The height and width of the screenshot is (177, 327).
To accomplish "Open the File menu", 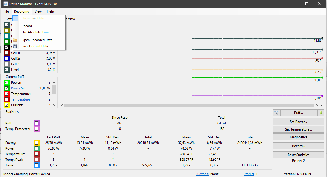I will click(6, 11).
